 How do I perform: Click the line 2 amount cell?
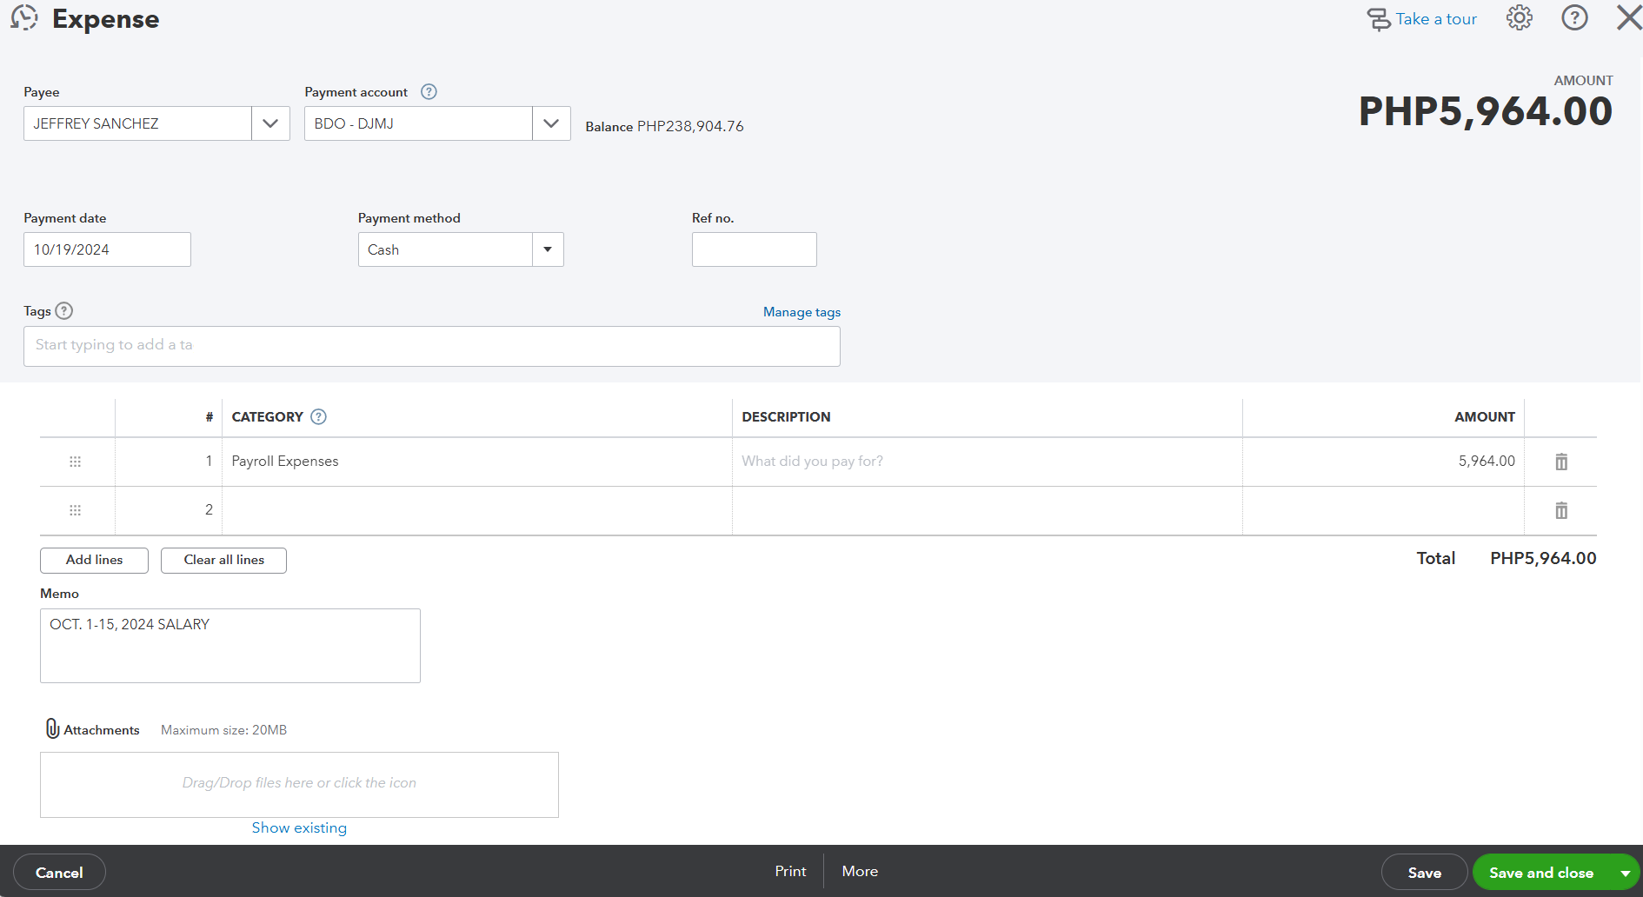1384,510
